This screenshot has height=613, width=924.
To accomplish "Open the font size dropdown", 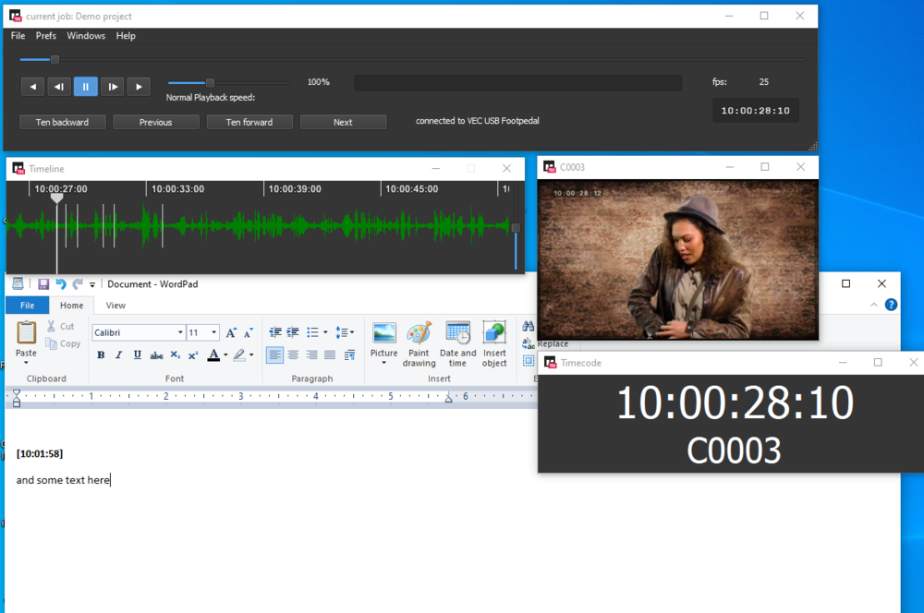I will [214, 332].
